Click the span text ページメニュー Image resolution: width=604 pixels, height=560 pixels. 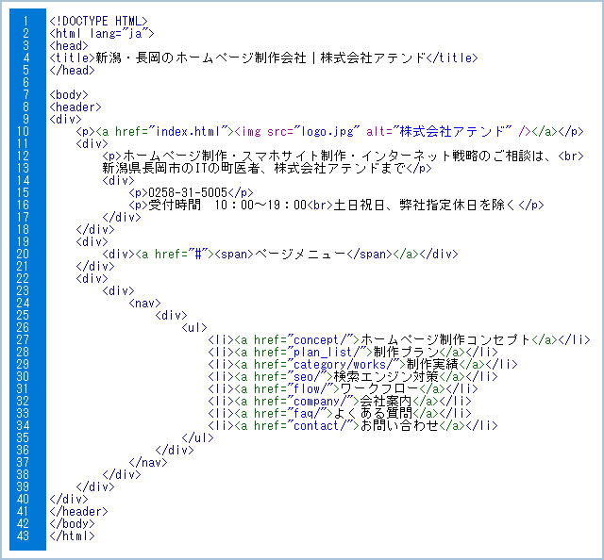click(x=300, y=254)
